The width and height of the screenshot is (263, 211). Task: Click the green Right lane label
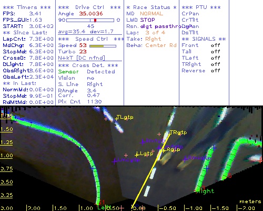tap(205, 191)
